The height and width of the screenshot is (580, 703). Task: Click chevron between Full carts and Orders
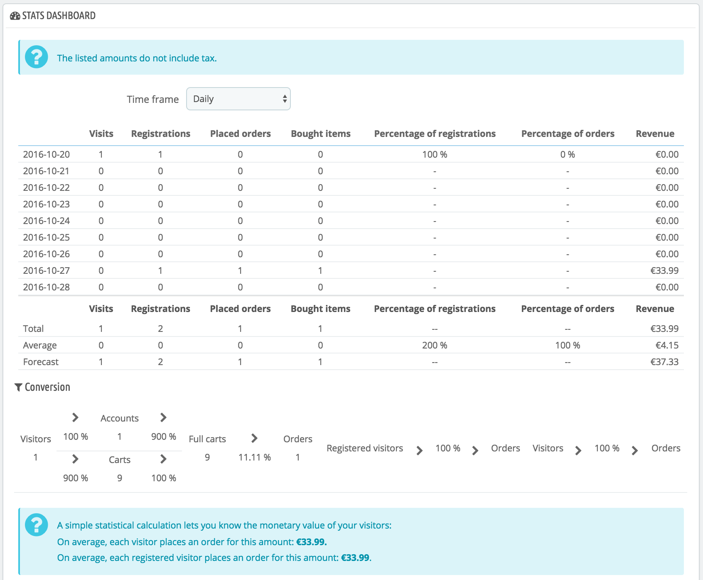tap(254, 438)
